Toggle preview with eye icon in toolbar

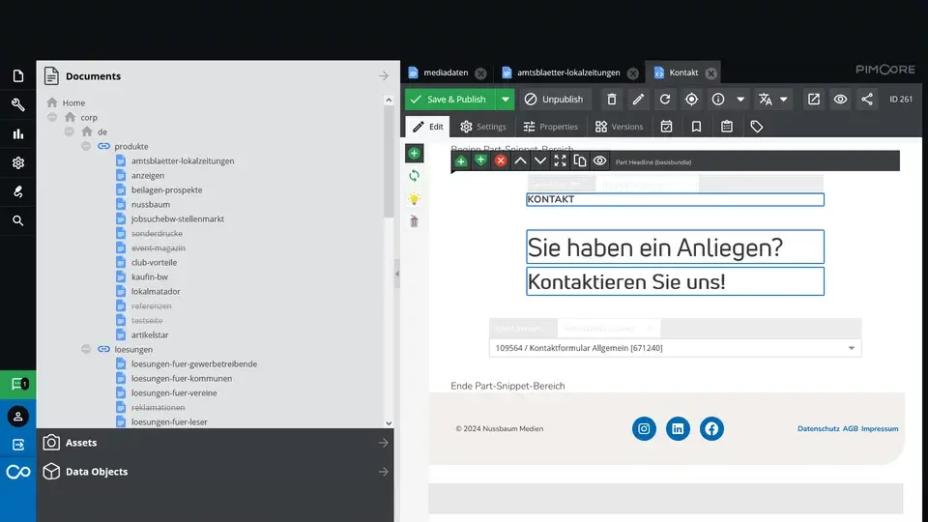pos(840,100)
